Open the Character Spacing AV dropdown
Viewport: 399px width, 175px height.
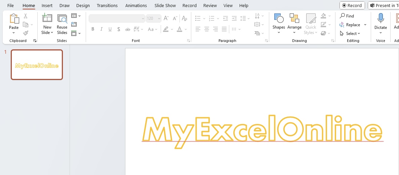(138, 29)
